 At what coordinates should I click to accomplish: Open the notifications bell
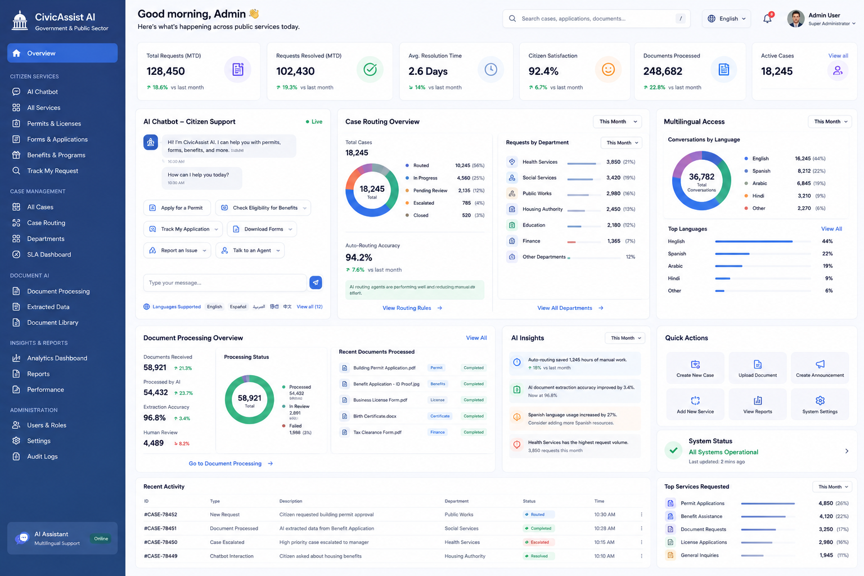click(767, 19)
